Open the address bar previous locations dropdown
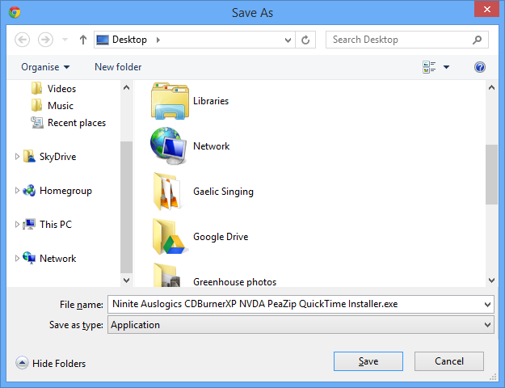 tap(288, 40)
